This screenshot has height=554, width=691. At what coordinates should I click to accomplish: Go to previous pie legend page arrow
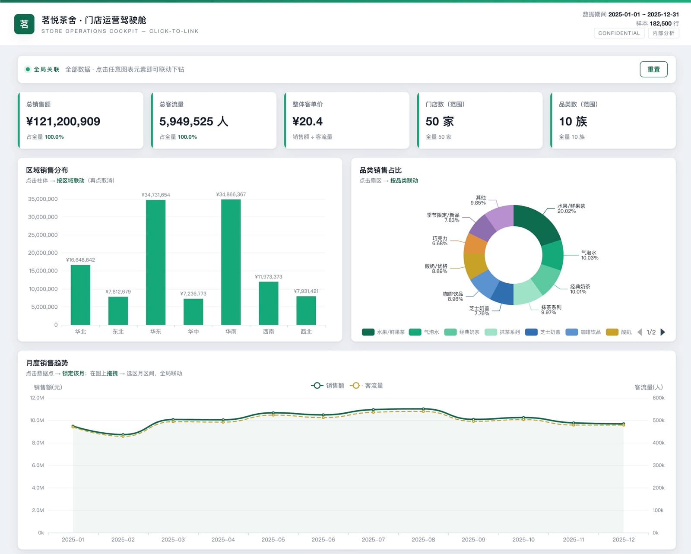tap(640, 332)
